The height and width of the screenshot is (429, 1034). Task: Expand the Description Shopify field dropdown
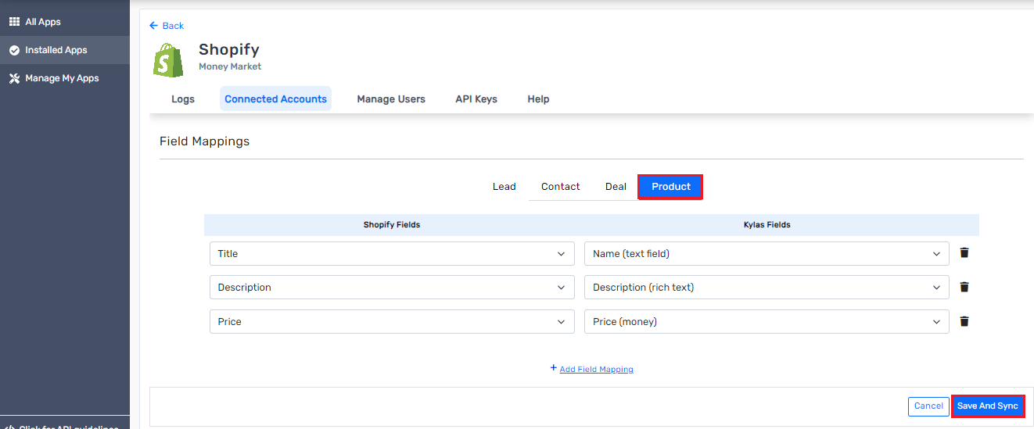(392, 288)
